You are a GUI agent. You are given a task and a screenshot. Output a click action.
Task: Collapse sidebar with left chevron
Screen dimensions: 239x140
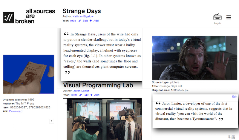[x=51, y=121]
